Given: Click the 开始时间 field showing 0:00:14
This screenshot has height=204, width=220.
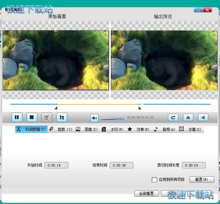Looking at the screenshot, I should (x=56, y=165).
